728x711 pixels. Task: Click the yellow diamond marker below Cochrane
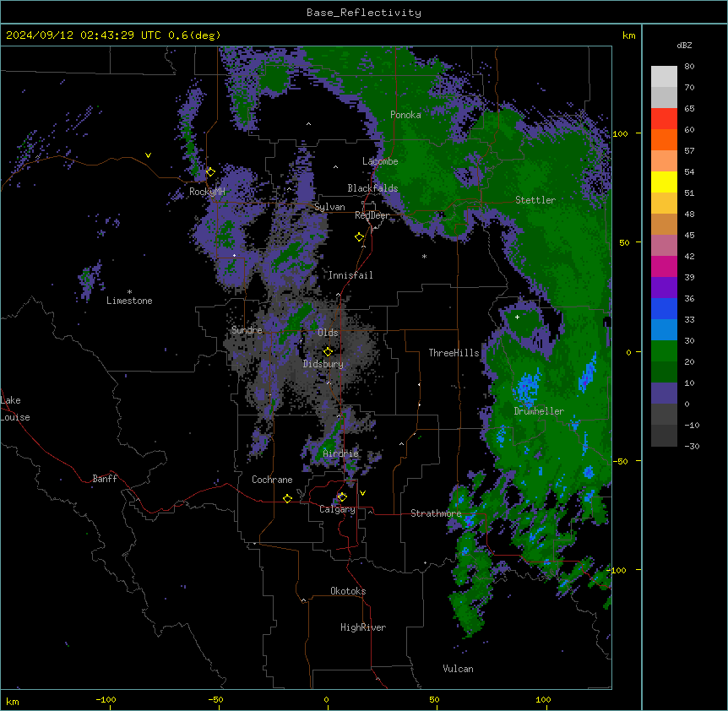pos(287,498)
